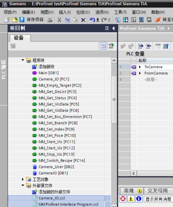Click the Export tags arrow icon
Image resolution: width=173 pixels, height=207 pixels.
click(x=140, y=46)
